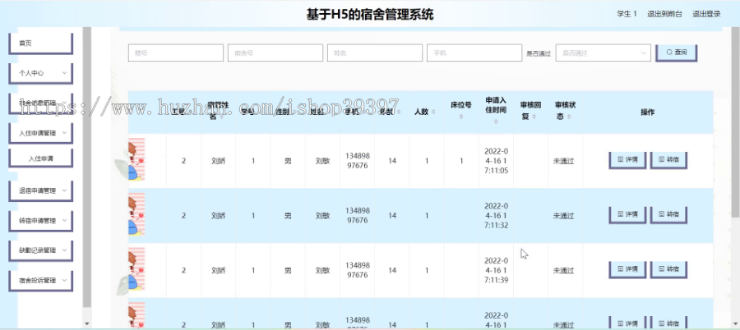Click phone 13489897676 in the 17:11:32 row
Viewport: 740px width, 330px height.
[x=358, y=215]
